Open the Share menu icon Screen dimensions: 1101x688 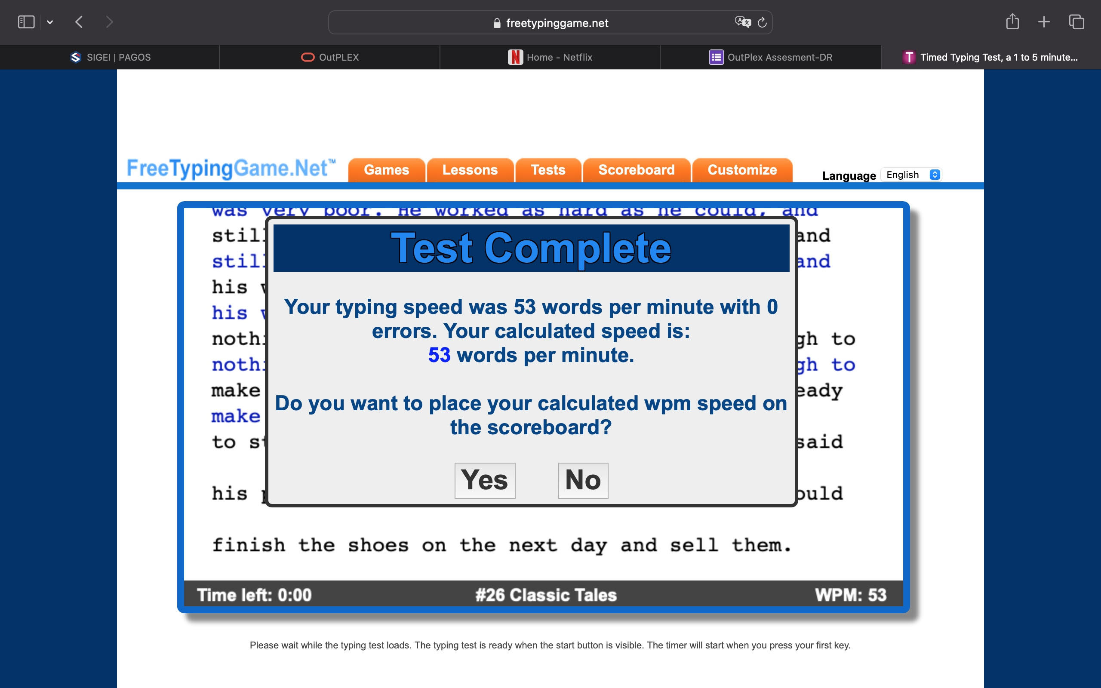1012,21
